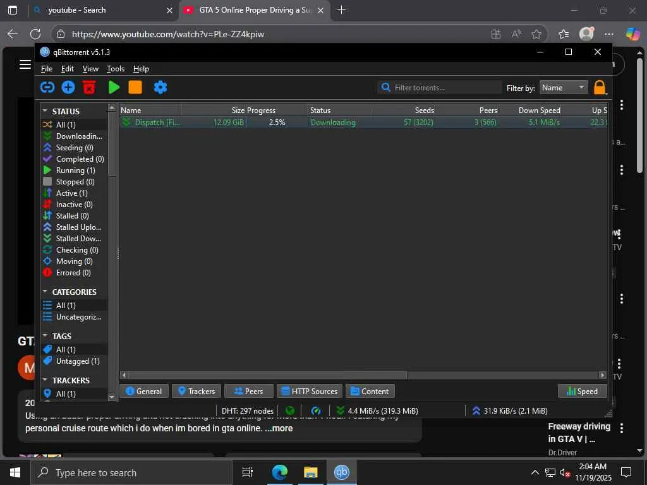Select All (1) under Status
This screenshot has width=647, height=485.
(73, 124)
